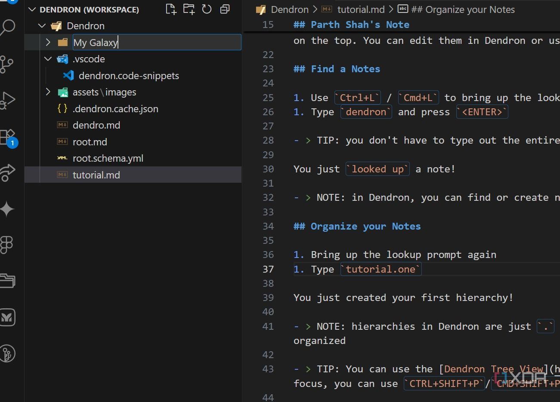
Task: Open the Extensions view with badge
Action: pos(8,138)
